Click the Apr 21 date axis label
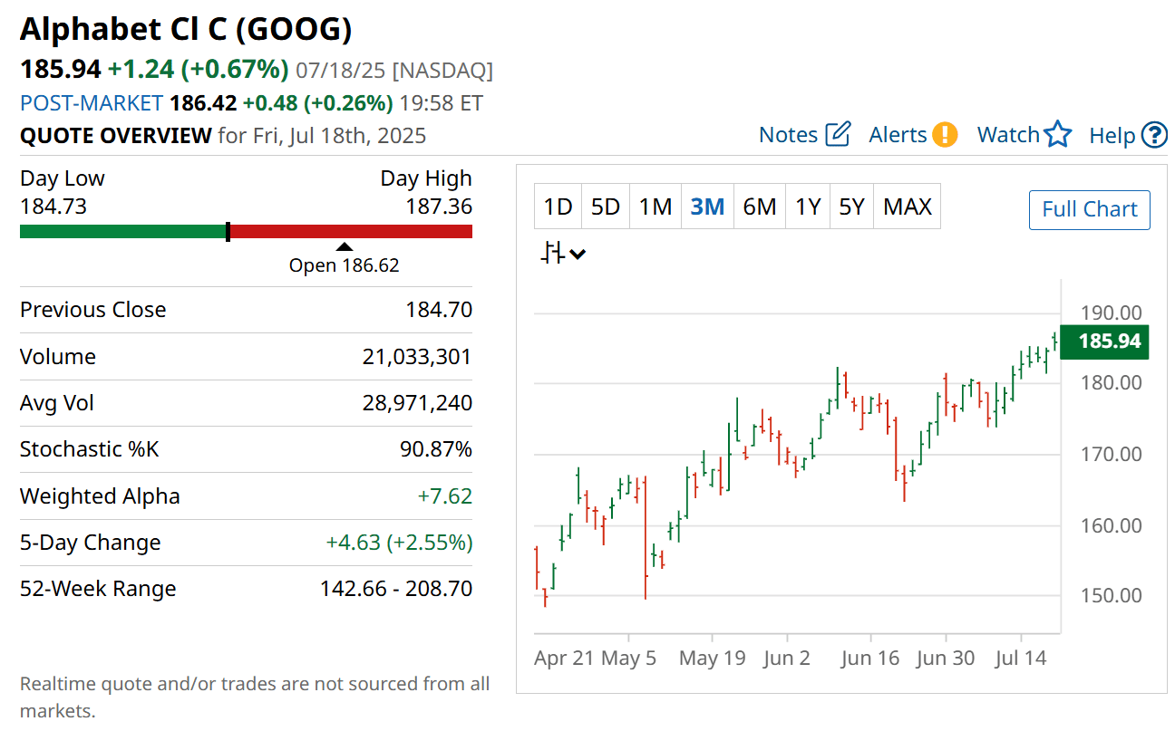Viewport: 1175px width, 731px height. (x=565, y=659)
